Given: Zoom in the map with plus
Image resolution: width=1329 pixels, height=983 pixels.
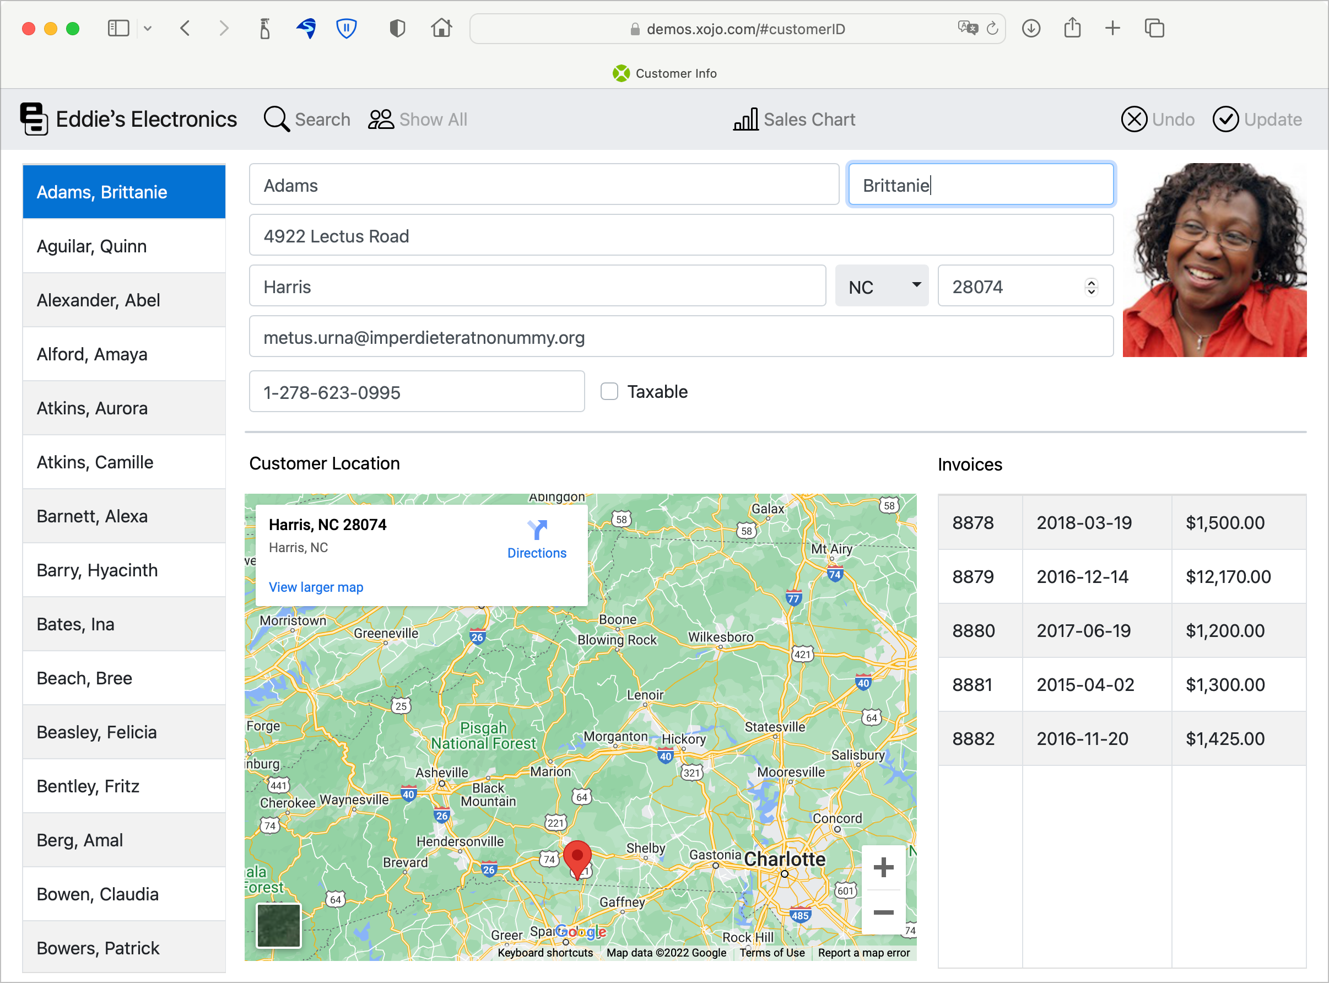Looking at the screenshot, I should coord(883,867).
